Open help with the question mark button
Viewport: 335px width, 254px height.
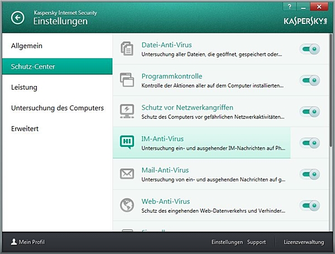(x=289, y=7)
